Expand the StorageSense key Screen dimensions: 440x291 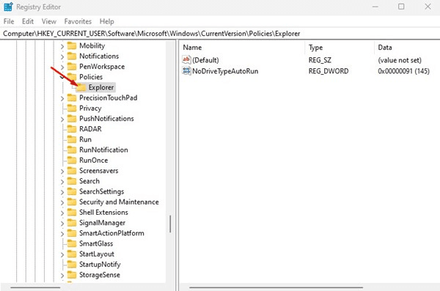pyautogui.click(x=62, y=276)
